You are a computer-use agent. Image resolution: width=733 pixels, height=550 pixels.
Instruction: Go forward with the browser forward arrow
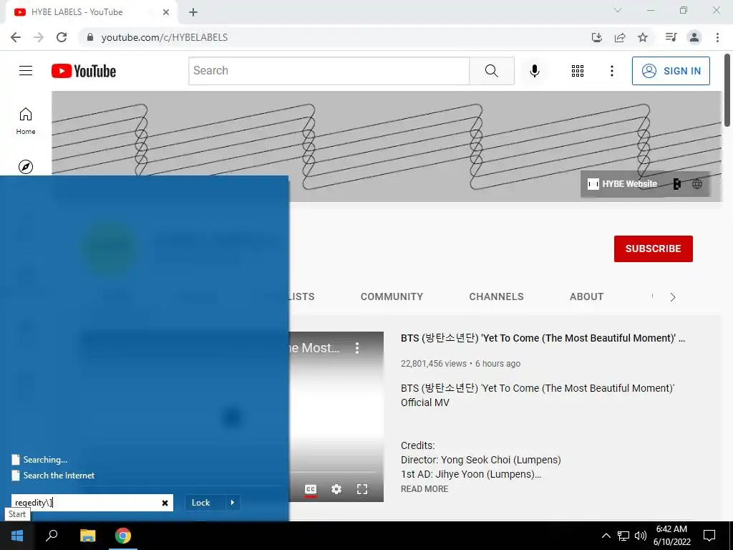pos(39,37)
